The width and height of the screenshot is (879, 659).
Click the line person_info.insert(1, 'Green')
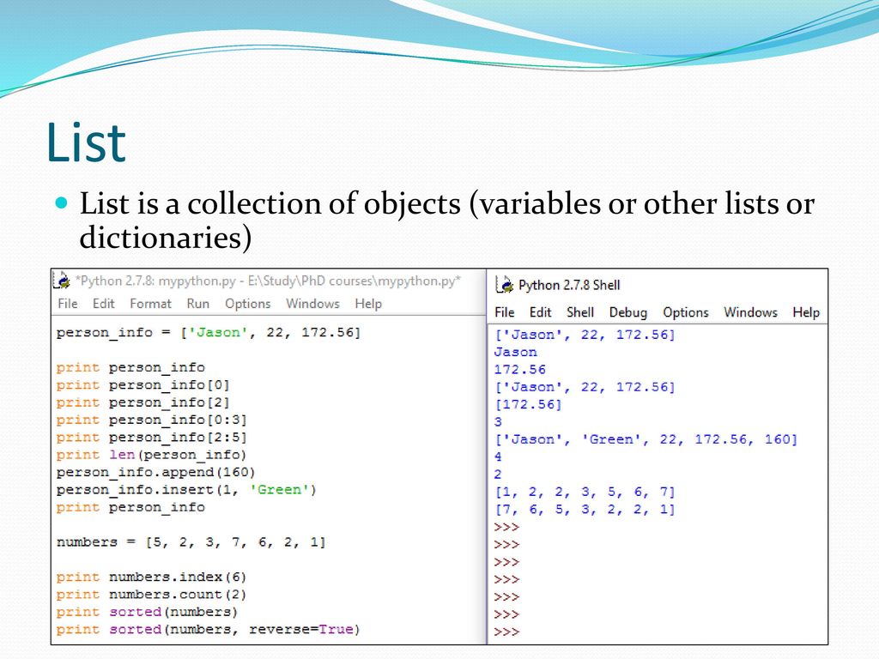(186, 490)
